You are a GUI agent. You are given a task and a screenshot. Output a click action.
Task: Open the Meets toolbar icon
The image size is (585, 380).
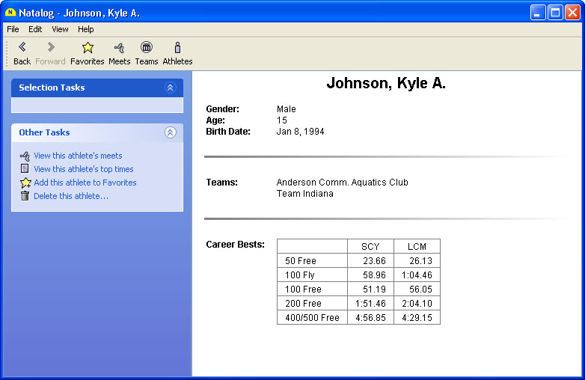119,48
